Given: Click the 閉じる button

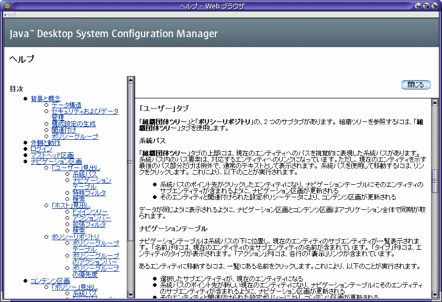Looking at the screenshot, I should click(x=416, y=84).
